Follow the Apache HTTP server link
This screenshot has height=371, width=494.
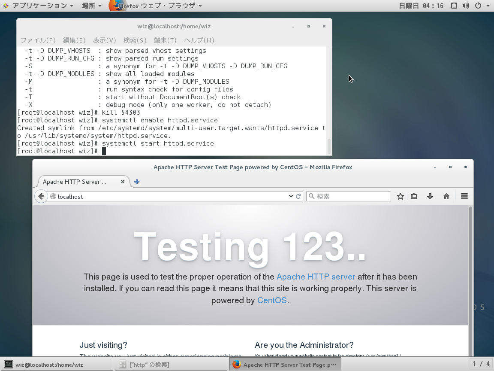pos(316,277)
